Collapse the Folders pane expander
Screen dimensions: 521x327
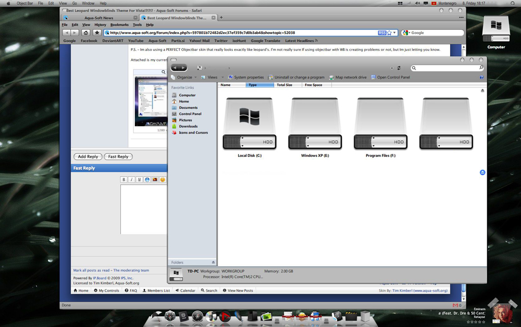click(x=213, y=263)
